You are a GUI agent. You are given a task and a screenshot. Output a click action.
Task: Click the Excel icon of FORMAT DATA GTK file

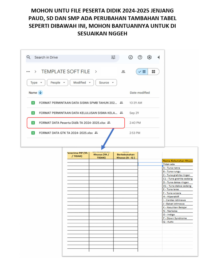point(33,133)
